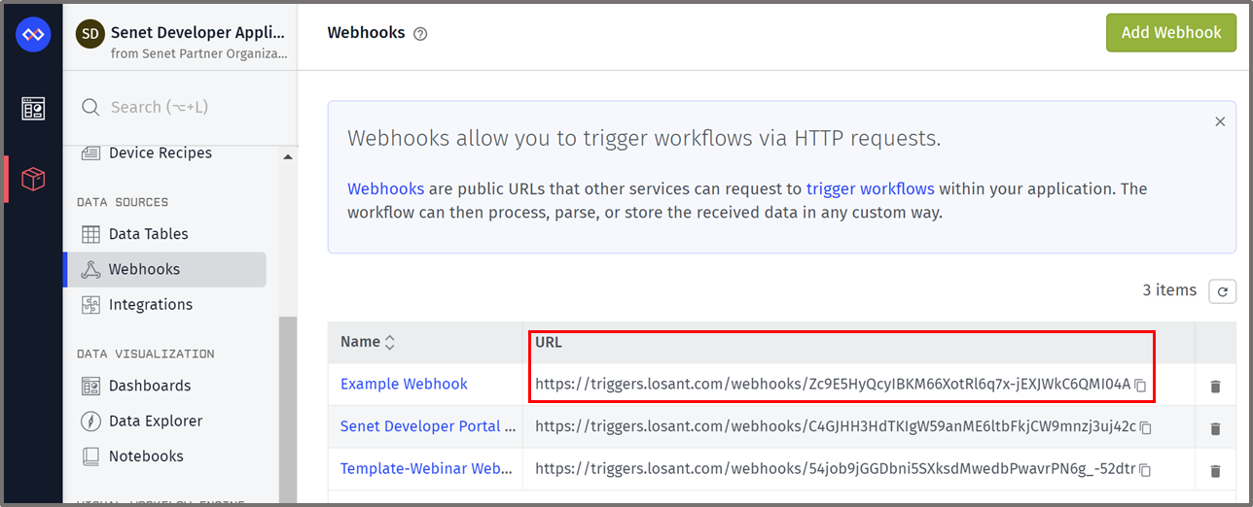Open the Senet Developer Portal webhook link
The width and height of the screenshot is (1253, 507).
(x=427, y=426)
